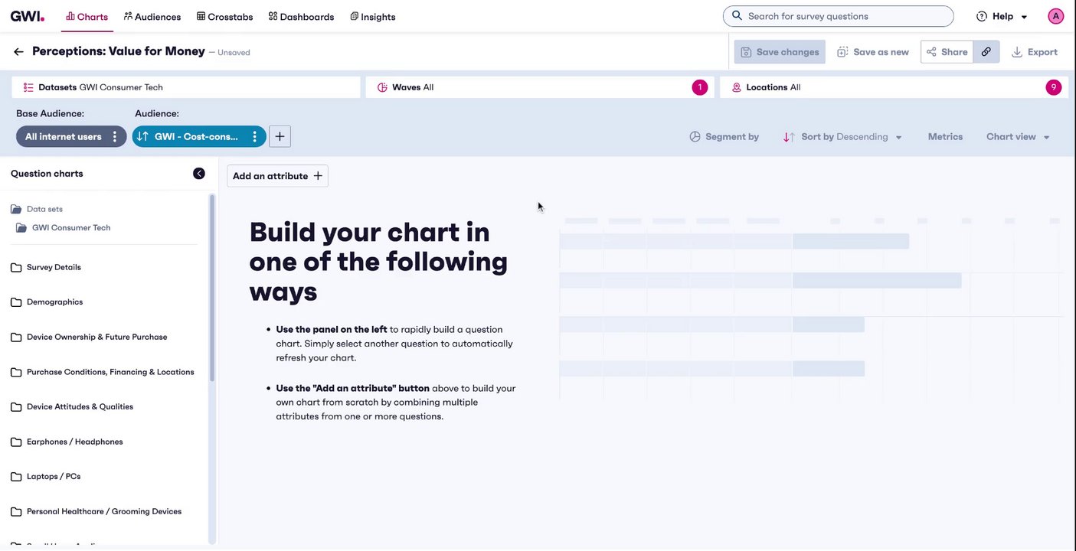Click the Add an attribute button
Viewport: 1076px width, 551px height.
point(277,176)
